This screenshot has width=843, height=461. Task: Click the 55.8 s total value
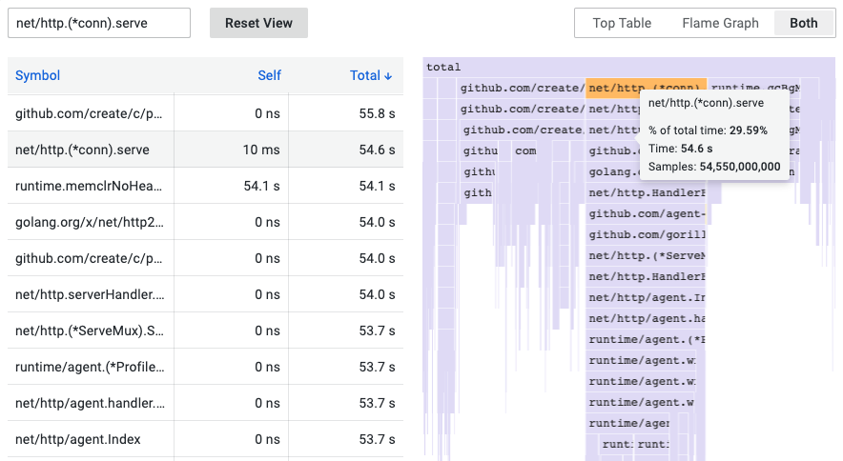[377, 113]
